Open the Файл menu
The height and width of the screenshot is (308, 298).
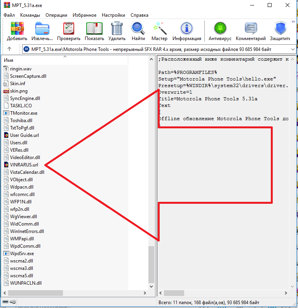point(9,15)
